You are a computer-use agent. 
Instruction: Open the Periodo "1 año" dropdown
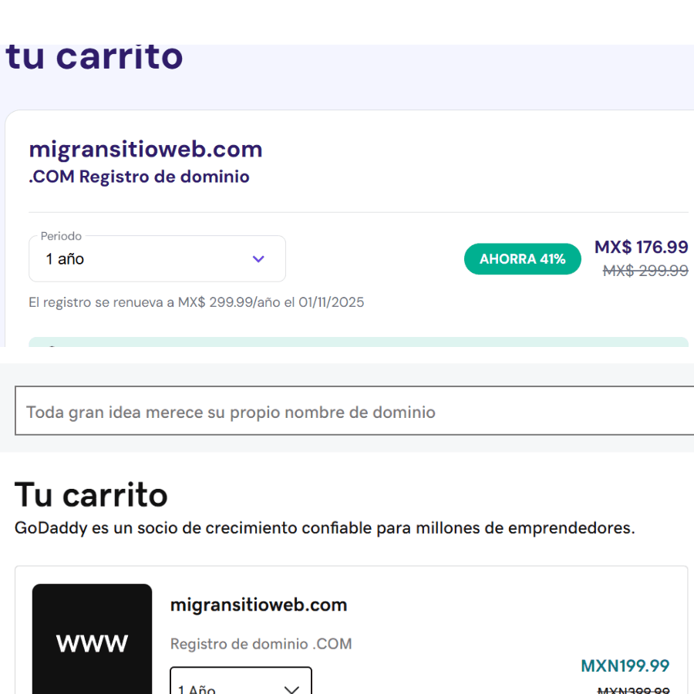[157, 259]
